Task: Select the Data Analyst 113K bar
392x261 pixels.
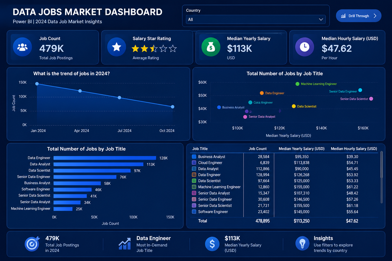Action: point(99,164)
